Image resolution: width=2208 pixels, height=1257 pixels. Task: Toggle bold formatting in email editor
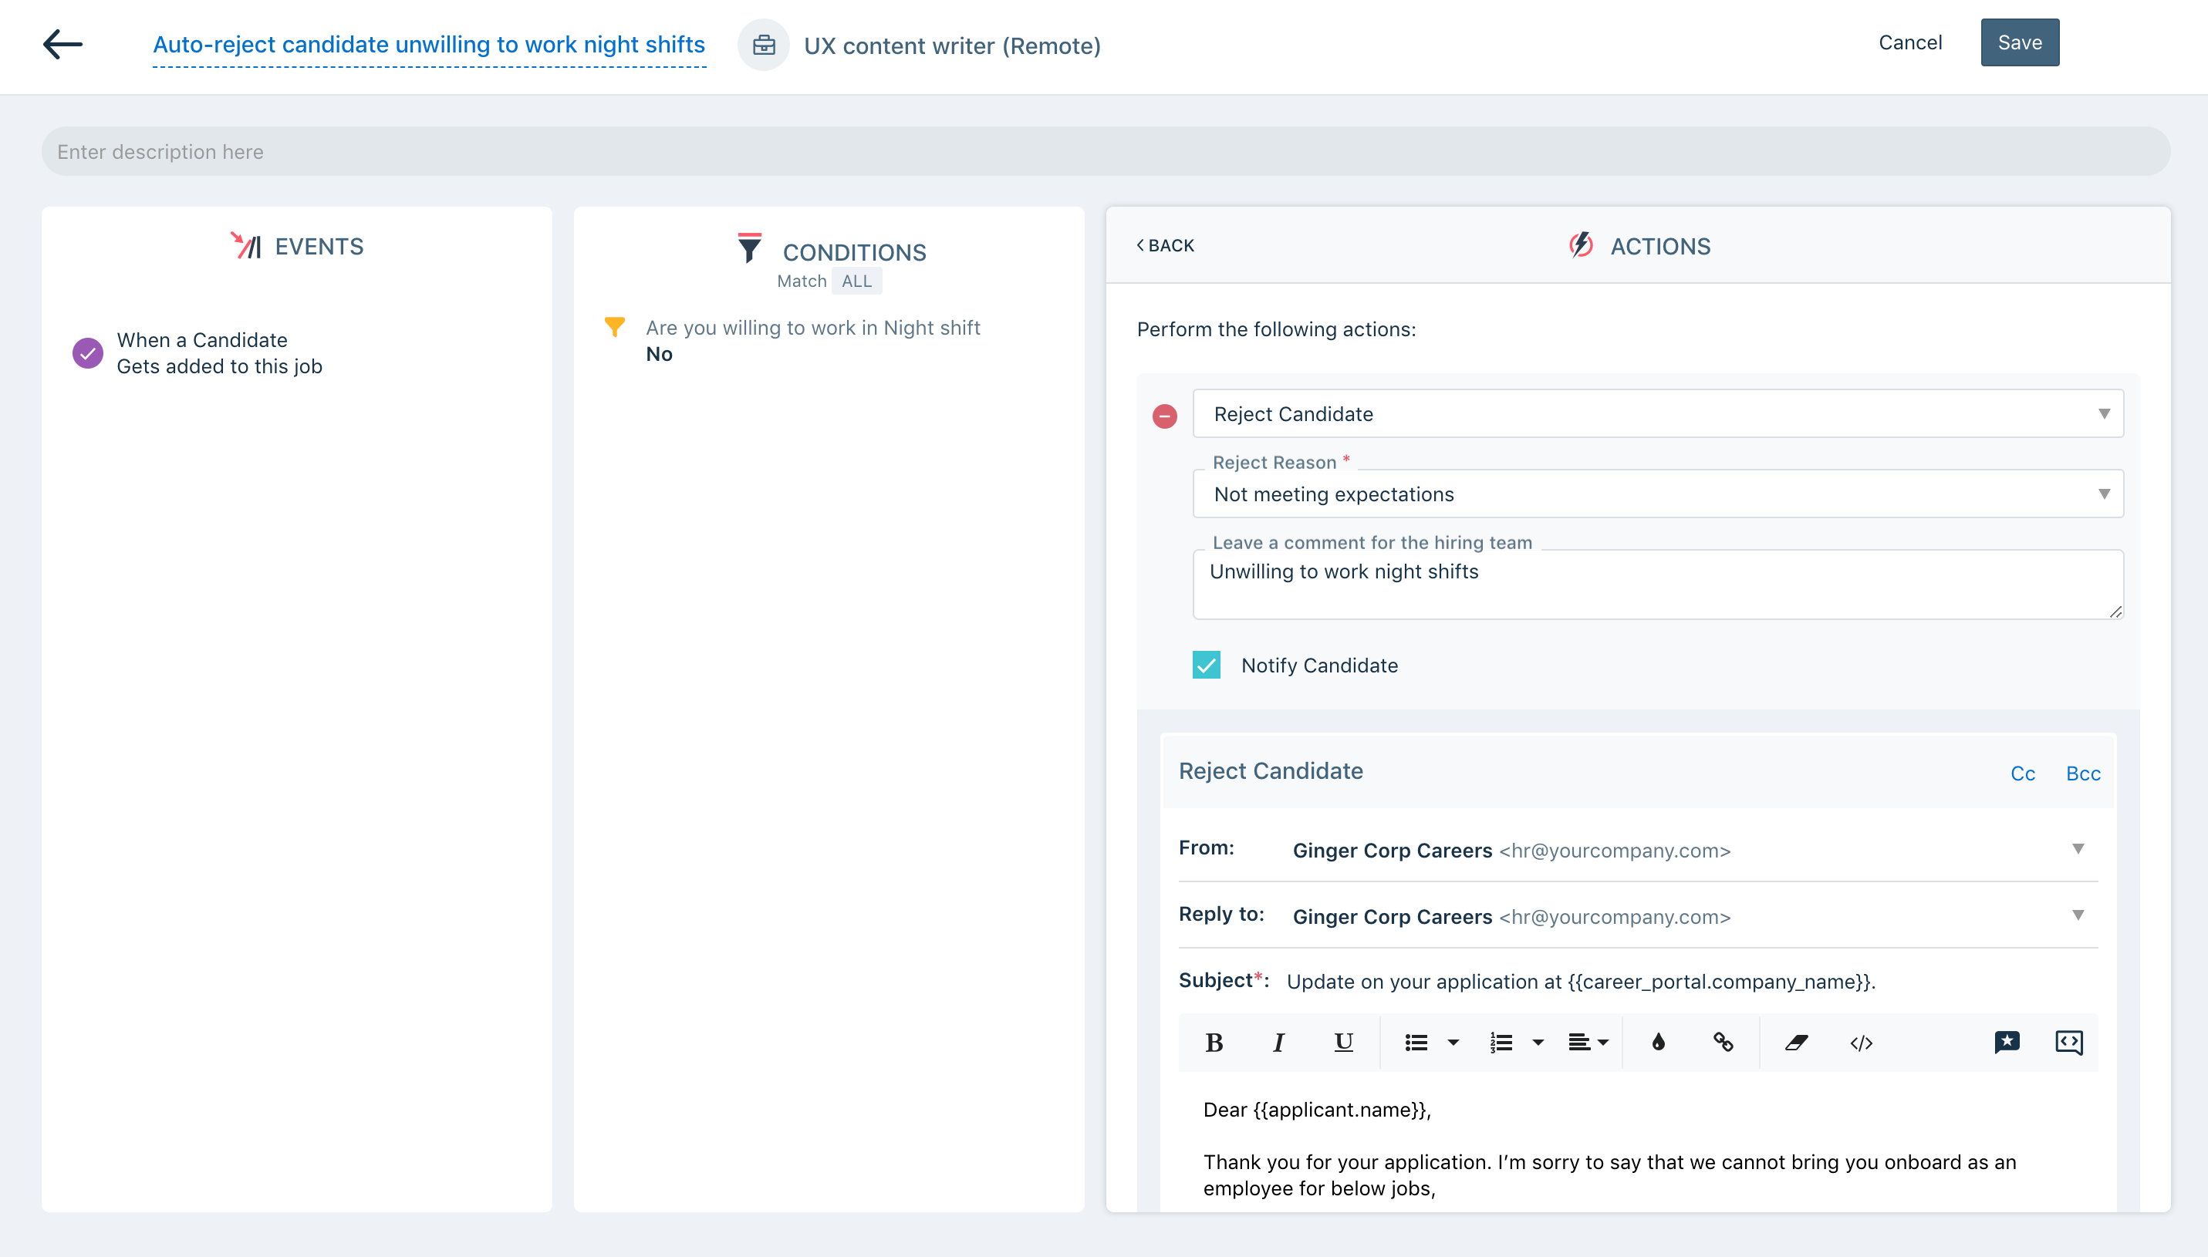[1214, 1043]
